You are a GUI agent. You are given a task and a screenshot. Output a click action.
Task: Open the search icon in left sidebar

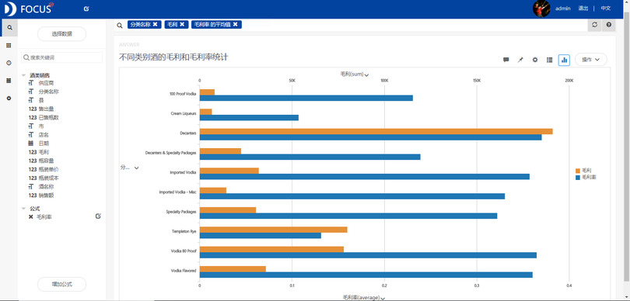point(9,28)
